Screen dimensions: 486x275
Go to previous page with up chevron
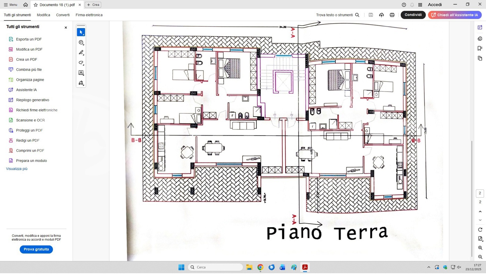click(x=480, y=212)
